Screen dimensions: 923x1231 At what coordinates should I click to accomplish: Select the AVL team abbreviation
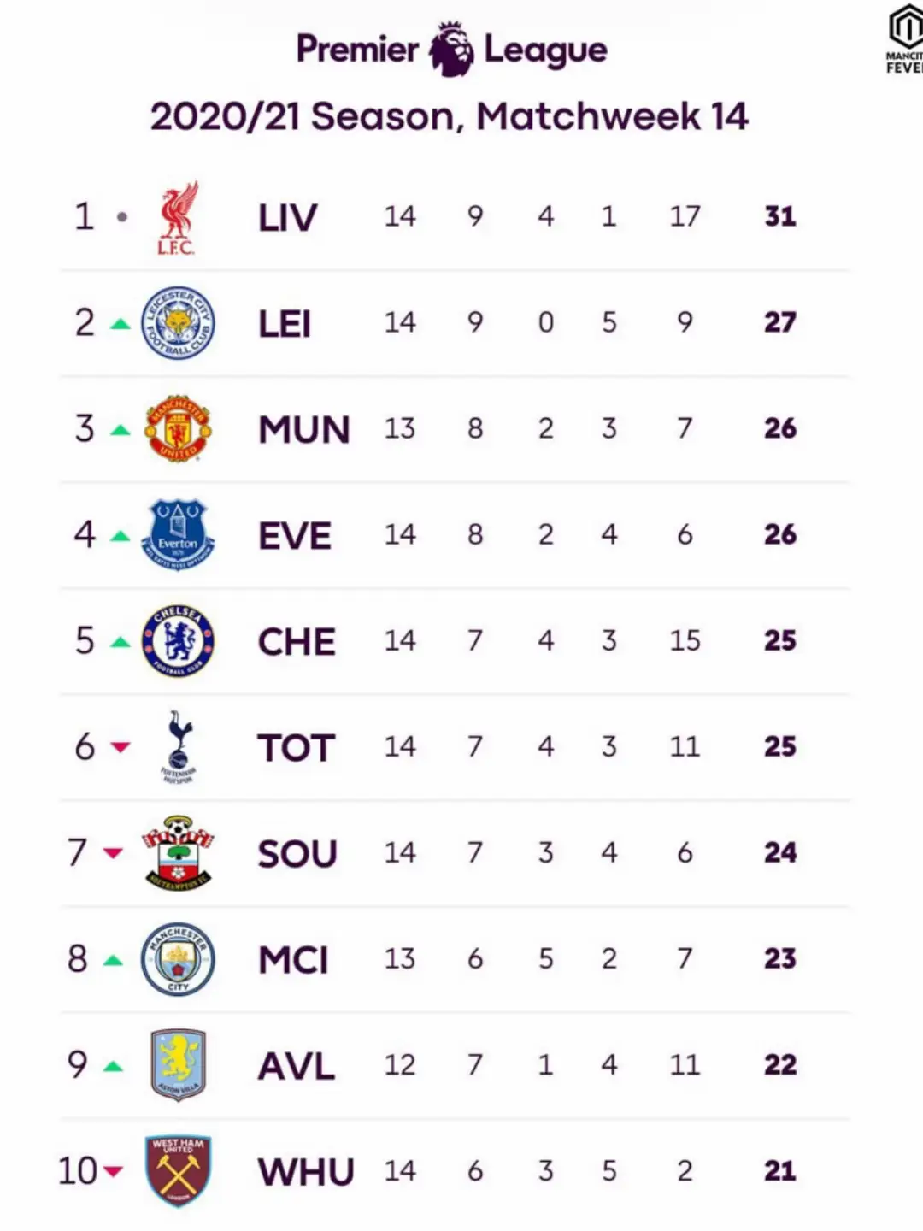point(297,1066)
